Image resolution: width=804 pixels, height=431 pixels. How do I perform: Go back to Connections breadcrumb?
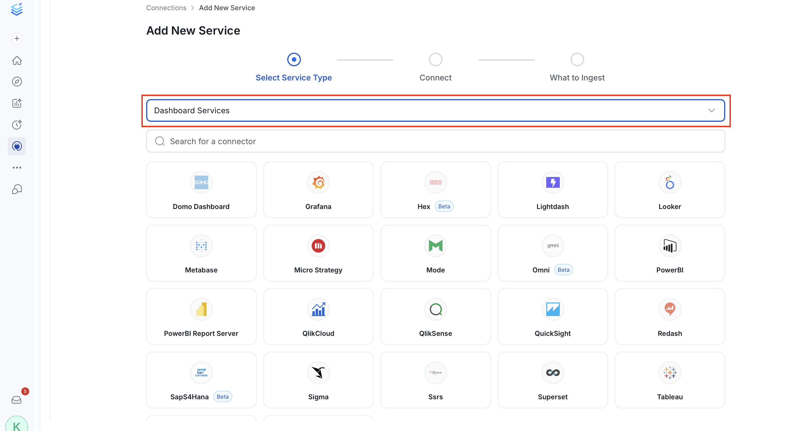[x=166, y=8]
